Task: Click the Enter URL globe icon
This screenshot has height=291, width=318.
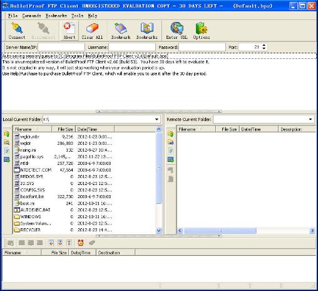Action: [177, 31]
